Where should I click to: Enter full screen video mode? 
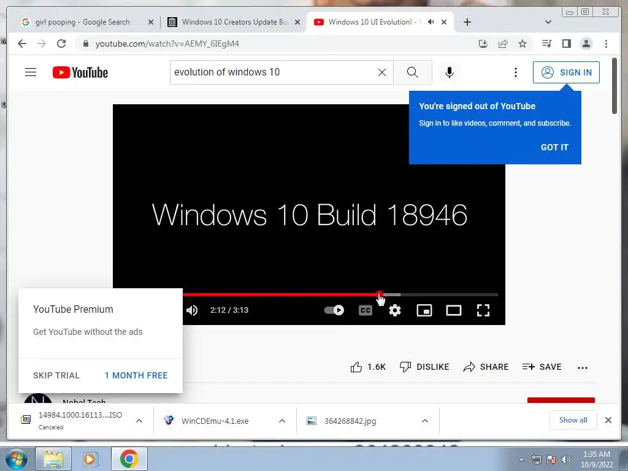point(483,310)
